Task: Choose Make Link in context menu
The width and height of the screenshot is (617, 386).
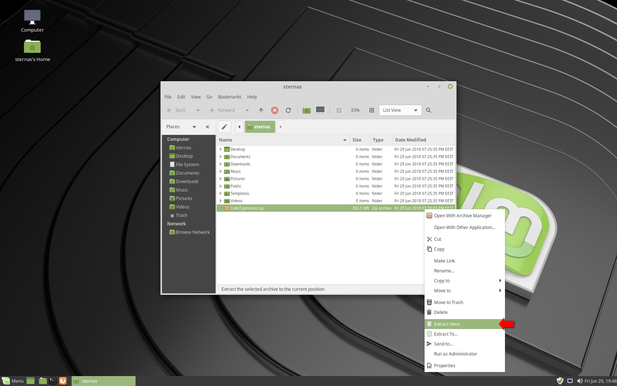Action: (x=465, y=261)
